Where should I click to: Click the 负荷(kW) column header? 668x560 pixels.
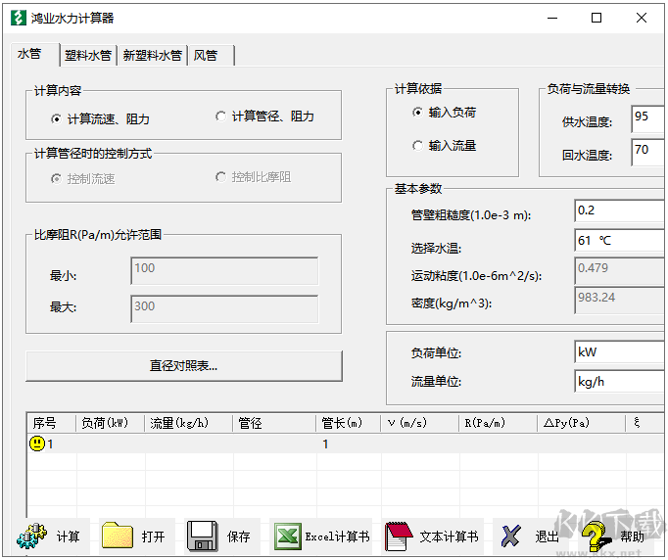(111, 423)
